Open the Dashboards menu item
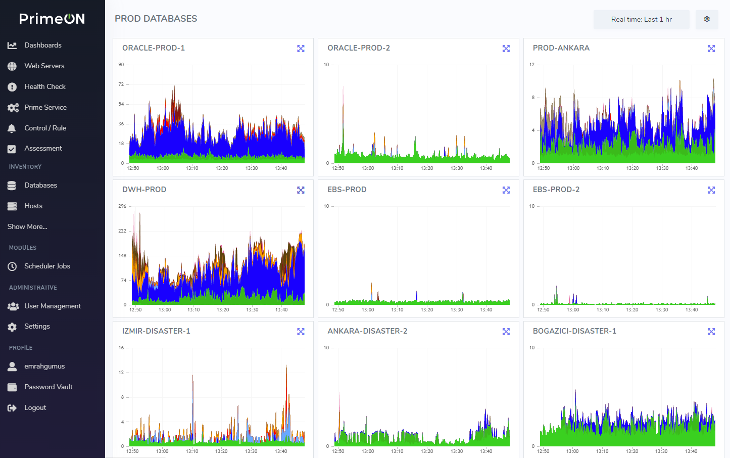Image resolution: width=730 pixels, height=458 pixels. [x=43, y=45]
